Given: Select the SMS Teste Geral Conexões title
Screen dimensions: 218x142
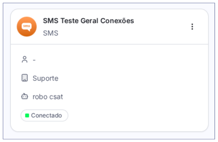Looking at the screenshot, I should (x=88, y=21).
